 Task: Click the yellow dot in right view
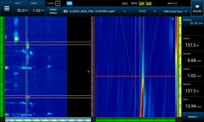tap(173, 19)
